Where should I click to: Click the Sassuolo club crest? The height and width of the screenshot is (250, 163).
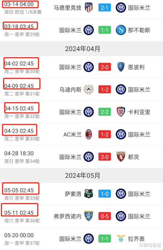[x=89, y=194]
